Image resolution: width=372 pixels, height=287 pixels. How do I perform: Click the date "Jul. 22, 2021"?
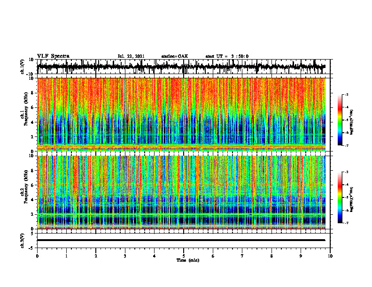pos(131,56)
